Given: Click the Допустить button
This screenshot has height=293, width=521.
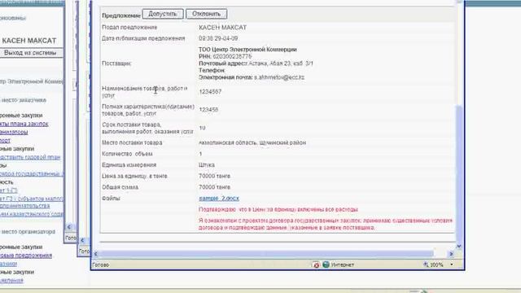Looking at the screenshot, I should (163, 14).
